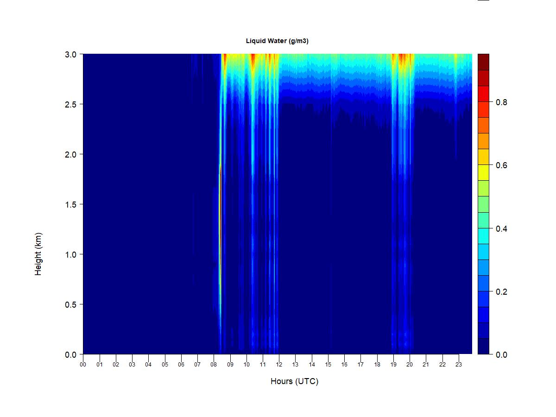Select the "10" hour tick label
The height and width of the screenshot is (417, 556).
(246, 365)
